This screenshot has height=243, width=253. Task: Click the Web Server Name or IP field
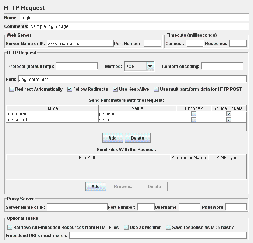[80, 43]
